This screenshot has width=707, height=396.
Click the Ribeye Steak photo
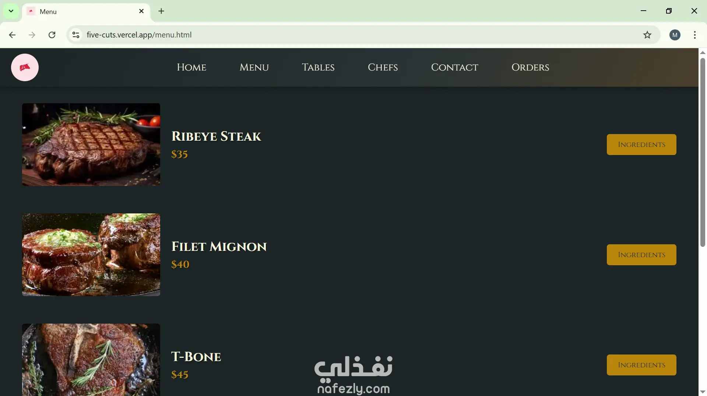[x=91, y=144]
